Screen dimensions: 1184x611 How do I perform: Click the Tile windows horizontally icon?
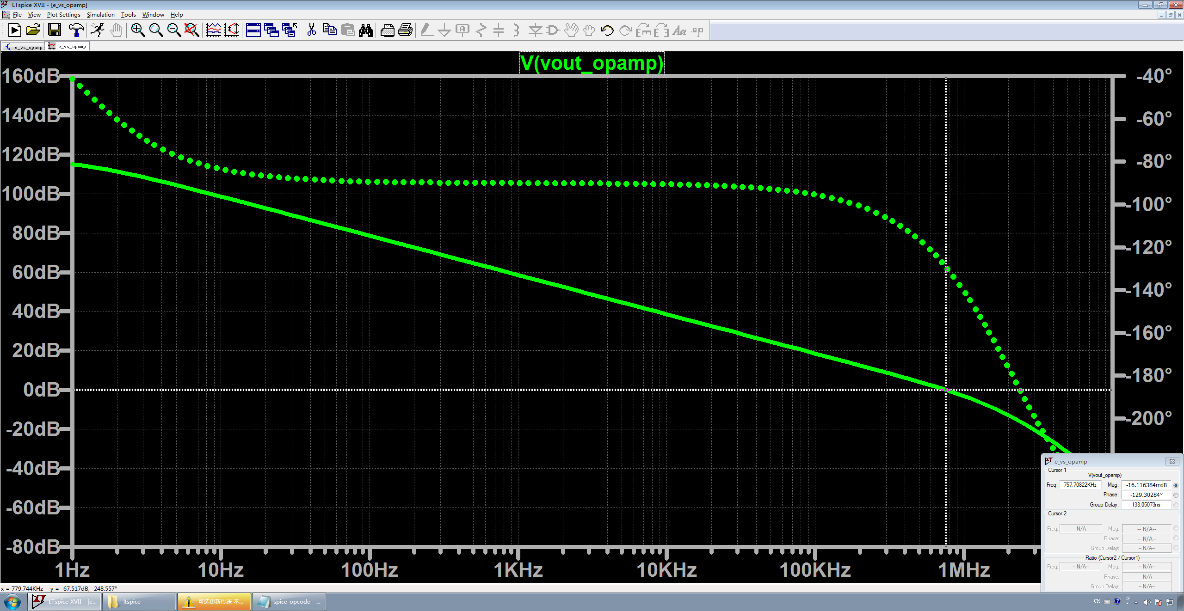pyautogui.click(x=253, y=31)
